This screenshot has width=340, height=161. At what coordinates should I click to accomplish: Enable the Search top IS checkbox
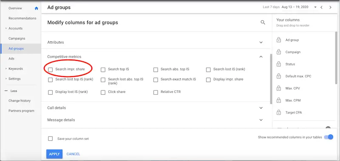[x=103, y=70]
